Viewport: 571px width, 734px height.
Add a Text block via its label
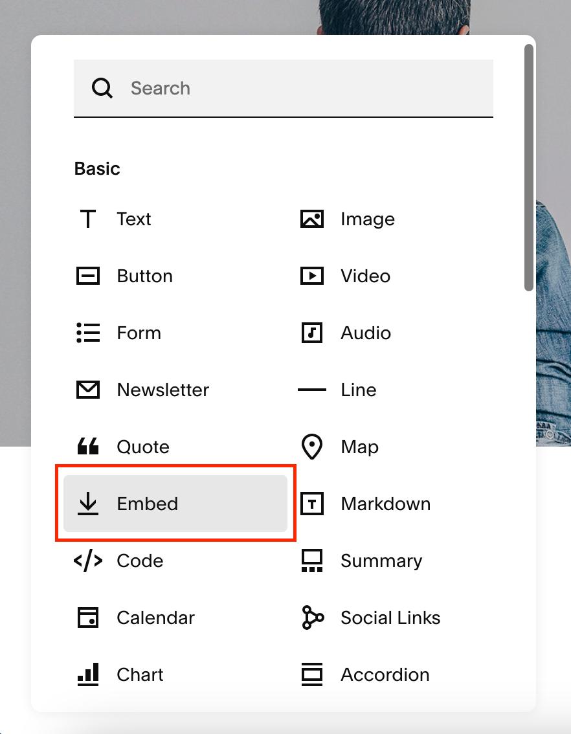pyautogui.click(x=134, y=219)
